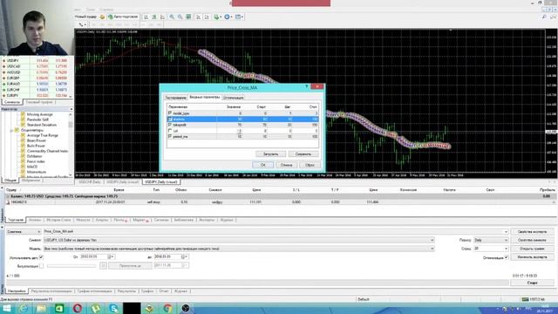This screenshot has height=314, width=558.
Task: Click the Start button in strategy tester
Action: (x=532, y=283)
